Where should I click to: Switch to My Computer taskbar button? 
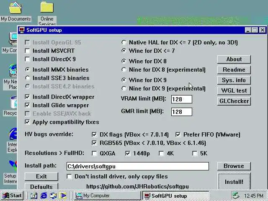(x=107, y=196)
